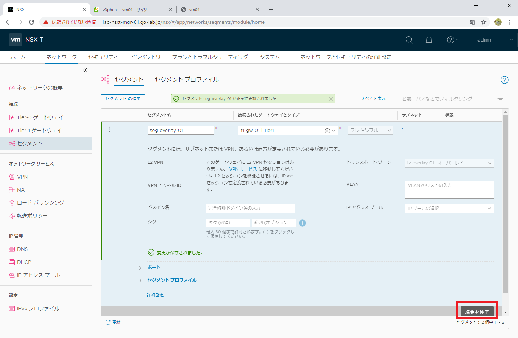Clear the t1-gw-01 gateway selection
Screen dimensions: 518x338
[x=327, y=131]
